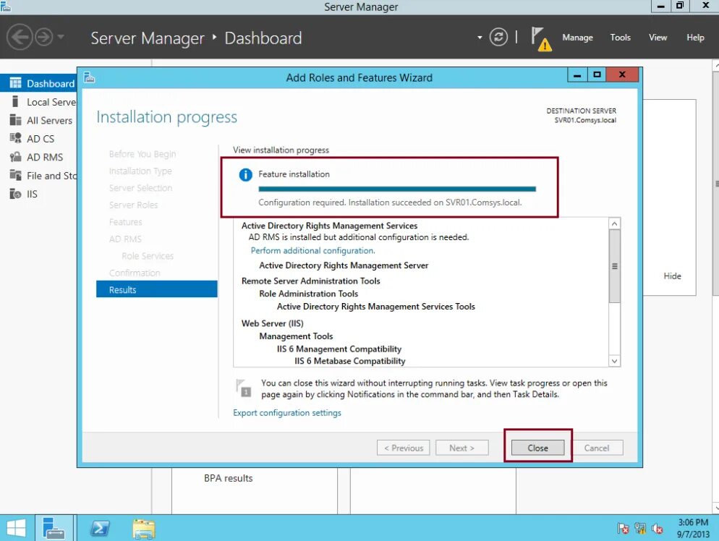This screenshot has width=719, height=541.
Task: Open the View menu
Action: (x=658, y=38)
